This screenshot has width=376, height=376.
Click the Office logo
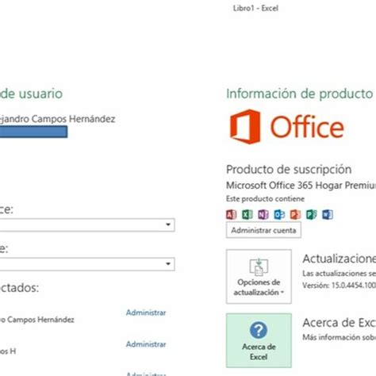pyautogui.click(x=286, y=127)
